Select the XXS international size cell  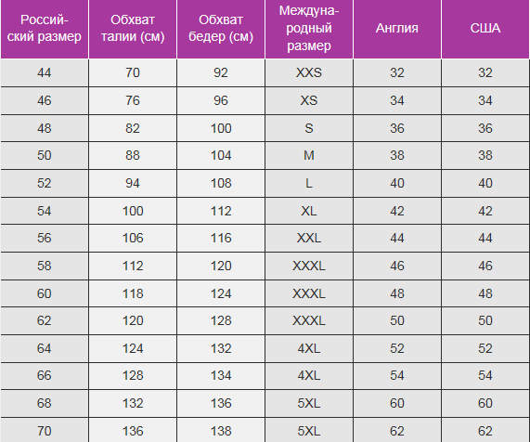click(x=309, y=72)
